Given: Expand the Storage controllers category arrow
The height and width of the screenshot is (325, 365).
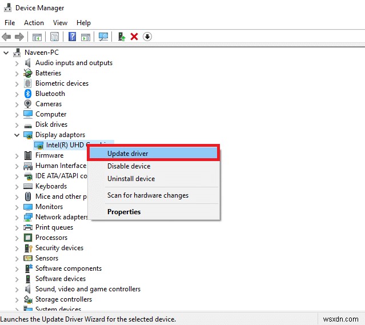Looking at the screenshot, I should tap(17, 300).
